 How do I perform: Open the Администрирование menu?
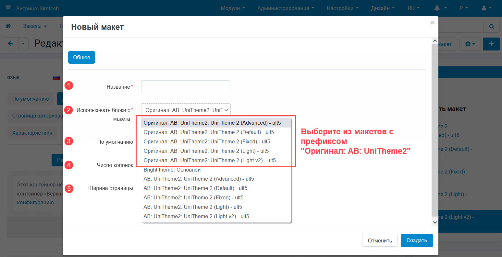[x=286, y=8]
